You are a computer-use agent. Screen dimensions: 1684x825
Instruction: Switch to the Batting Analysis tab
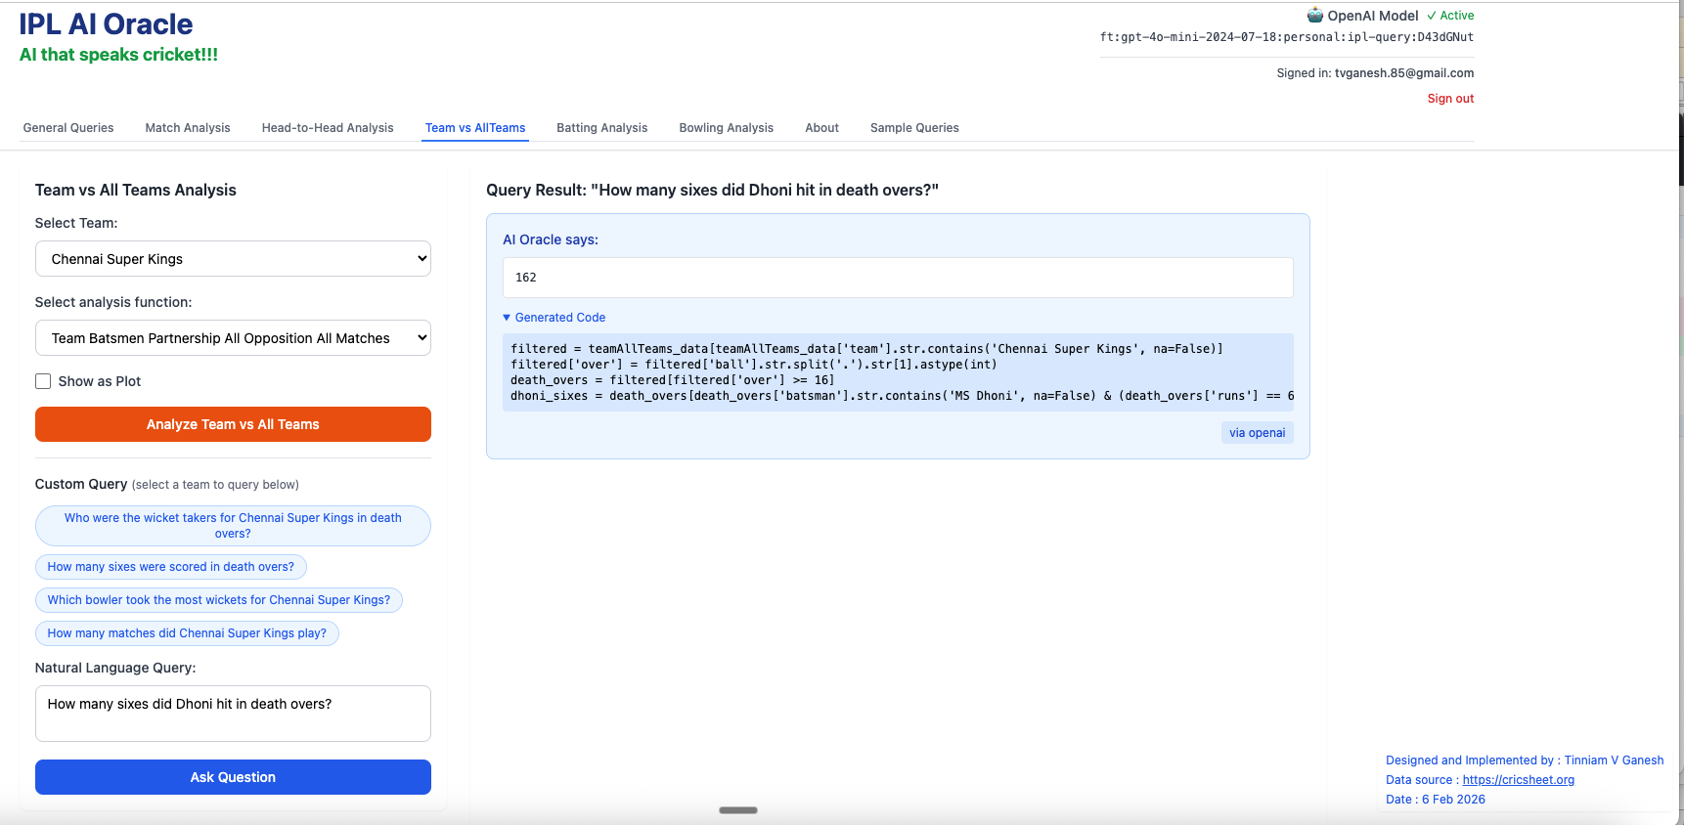(601, 128)
